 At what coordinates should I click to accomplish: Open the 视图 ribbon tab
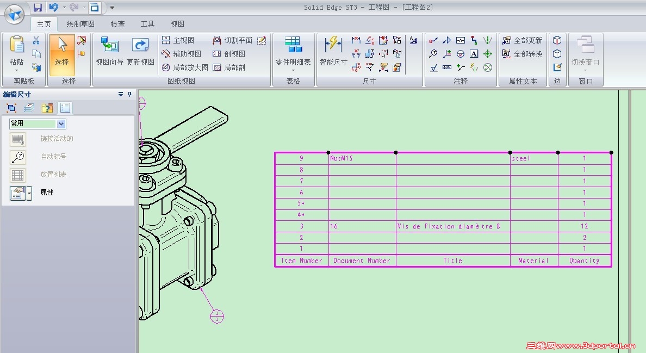click(178, 24)
